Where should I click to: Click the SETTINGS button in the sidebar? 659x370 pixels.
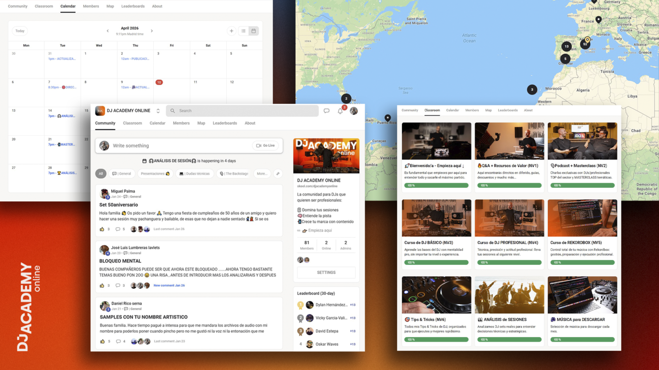click(x=326, y=272)
